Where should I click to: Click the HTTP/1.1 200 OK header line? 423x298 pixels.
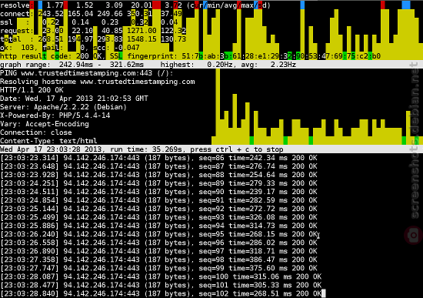tap(32, 90)
